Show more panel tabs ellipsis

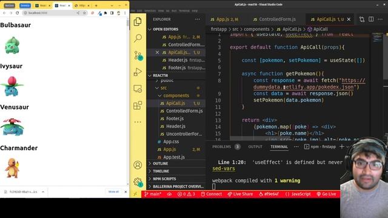click(296, 147)
